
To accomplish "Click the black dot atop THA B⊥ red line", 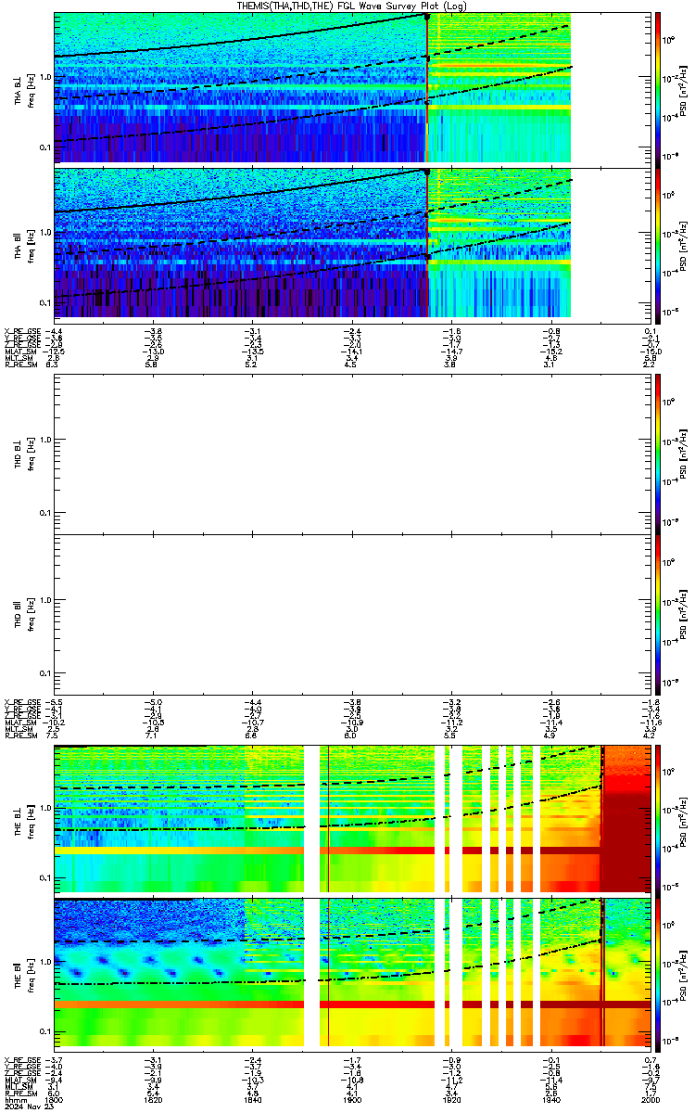I will point(426,17).
